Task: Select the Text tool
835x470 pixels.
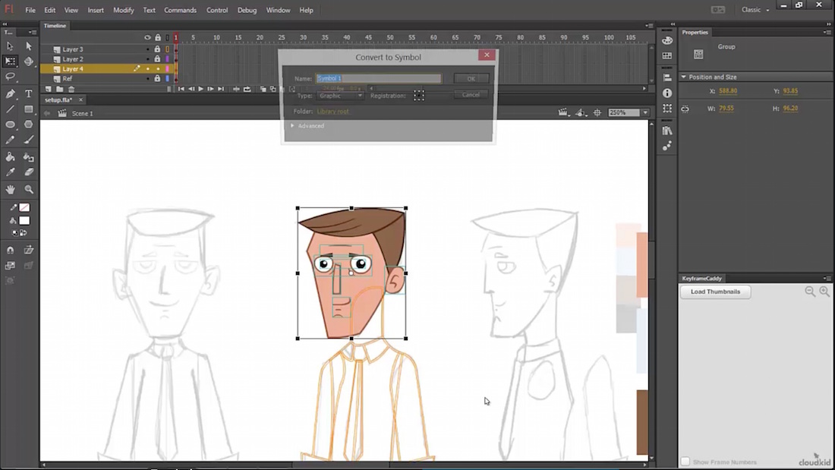Action: click(x=29, y=93)
